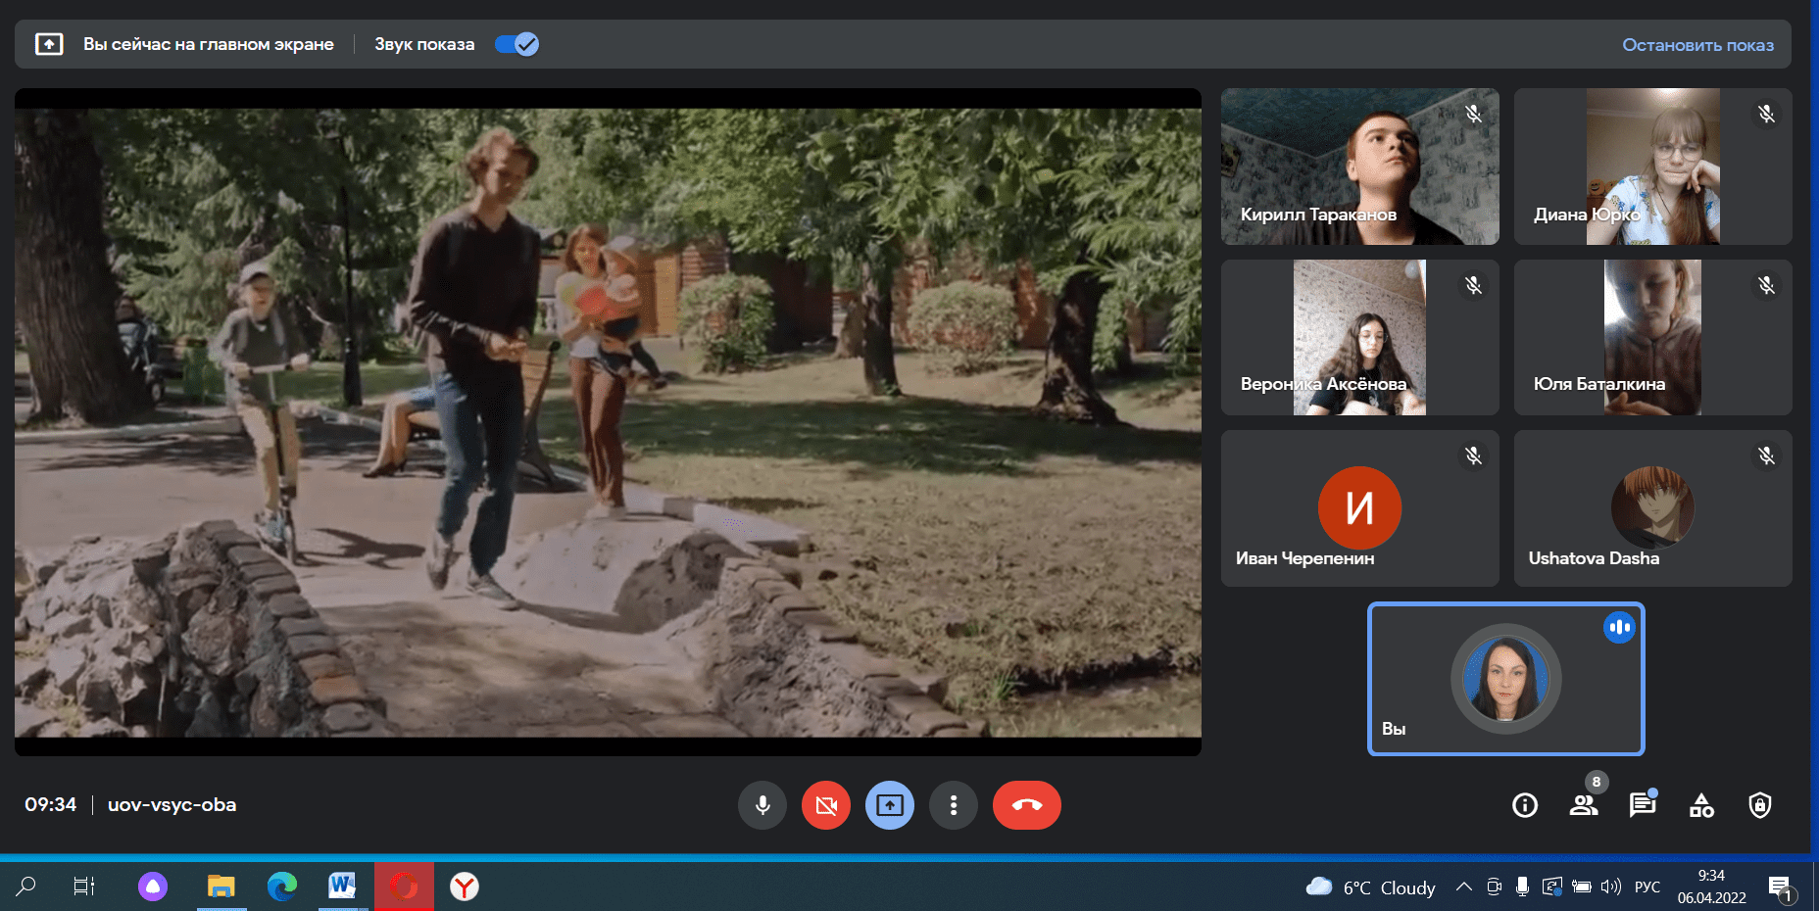
Task: Open the clock and date 06.04.2022
Action: [1711, 887]
